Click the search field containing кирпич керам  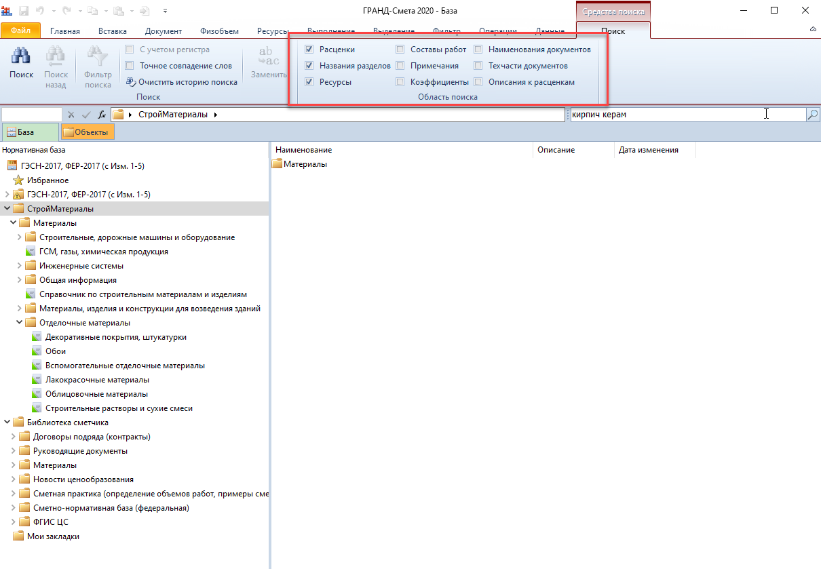687,115
